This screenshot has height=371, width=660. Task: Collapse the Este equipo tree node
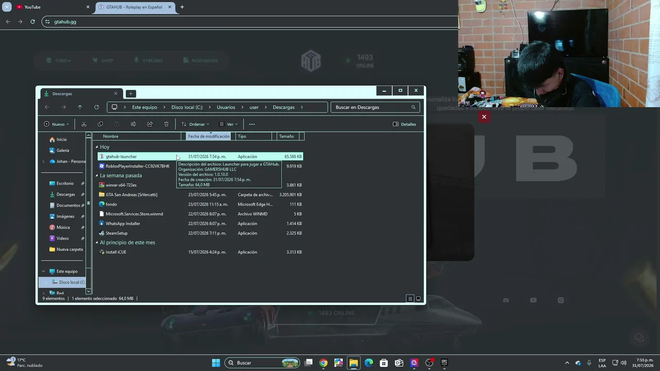43,272
